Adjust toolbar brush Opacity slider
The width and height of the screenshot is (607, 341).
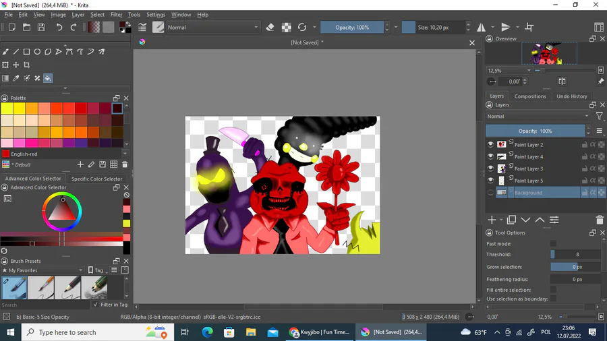point(352,28)
